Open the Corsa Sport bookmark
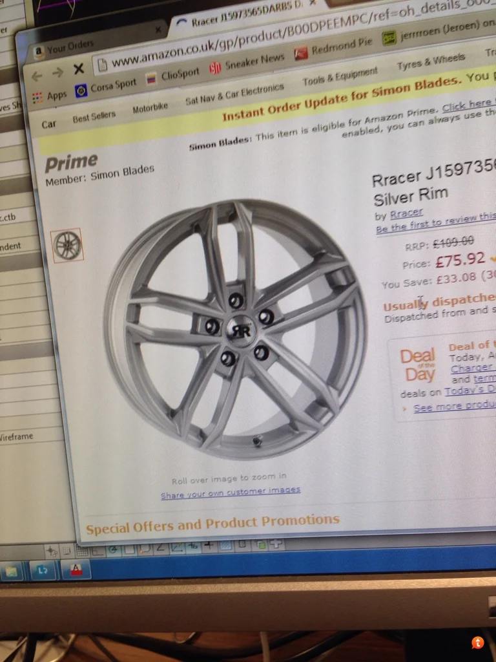The height and width of the screenshot is (662, 496). coord(106,87)
